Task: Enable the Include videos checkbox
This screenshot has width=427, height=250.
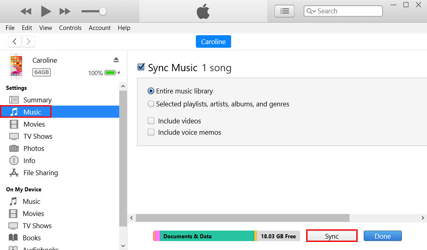Action: tap(151, 121)
